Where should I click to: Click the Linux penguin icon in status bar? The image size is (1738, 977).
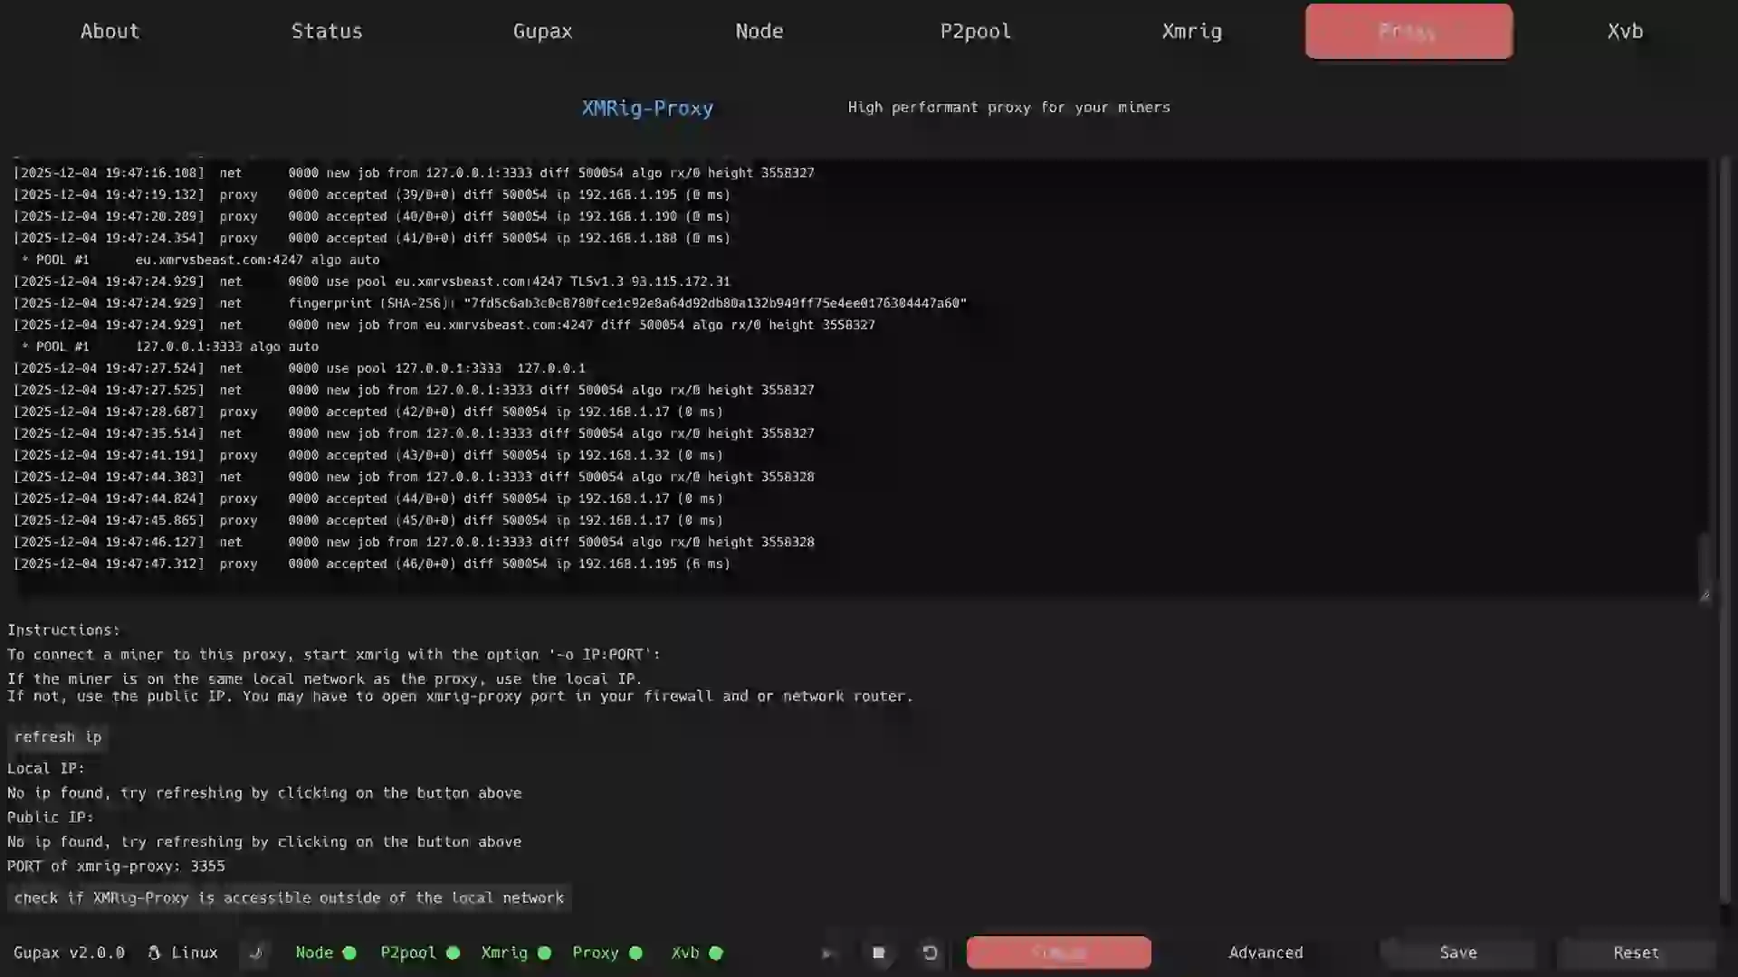tap(156, 953)
